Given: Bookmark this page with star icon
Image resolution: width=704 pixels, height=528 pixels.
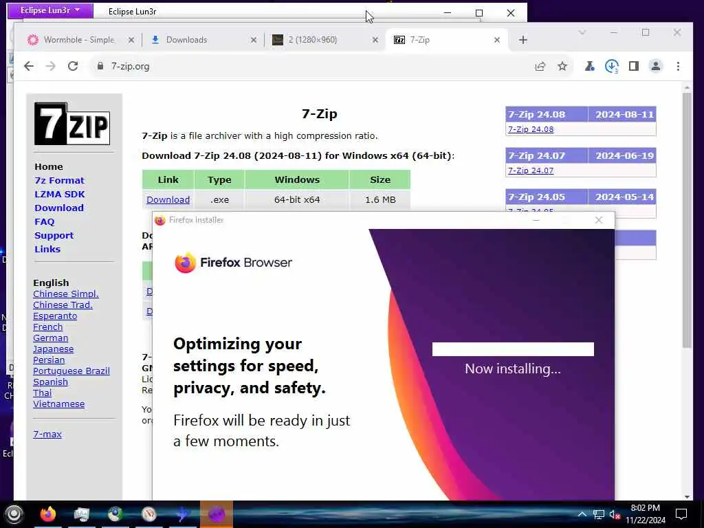Looking at the screenshot, I should (562, 67).
